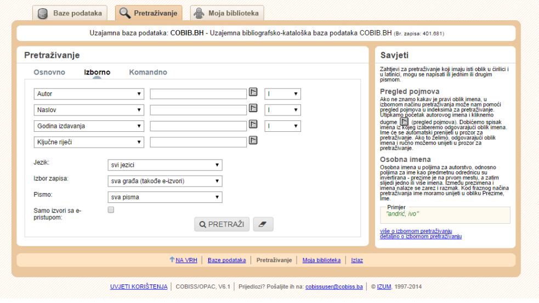Image resolution: width=539 pixels, height=303 pixels.
Task: Focus the Naslov text input field
Action: coord(198,110)
